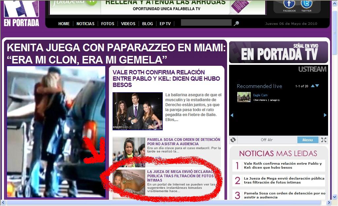Open the EP TV menu item

pos(165,23)
